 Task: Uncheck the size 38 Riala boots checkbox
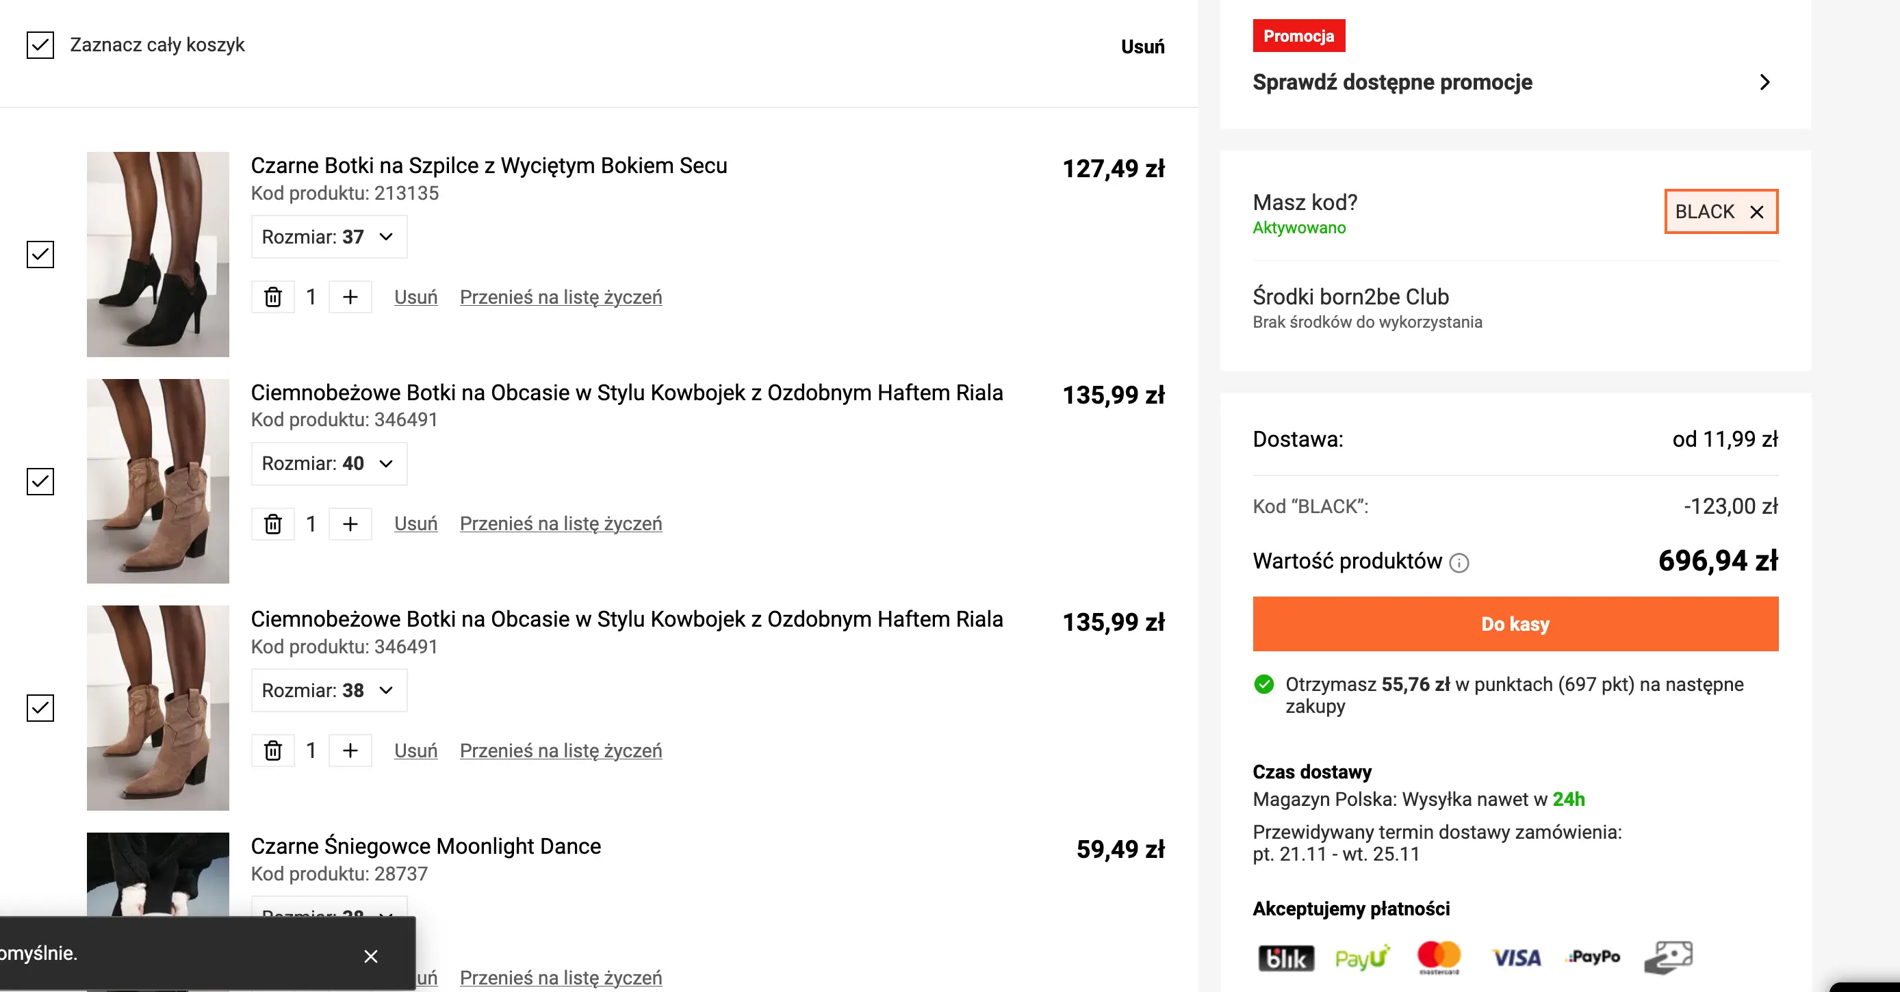(40, 707)
